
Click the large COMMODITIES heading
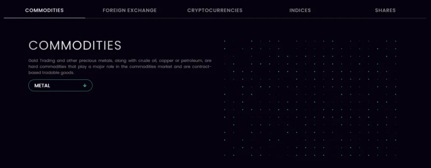pyautogui.click(x=75, y=45)
